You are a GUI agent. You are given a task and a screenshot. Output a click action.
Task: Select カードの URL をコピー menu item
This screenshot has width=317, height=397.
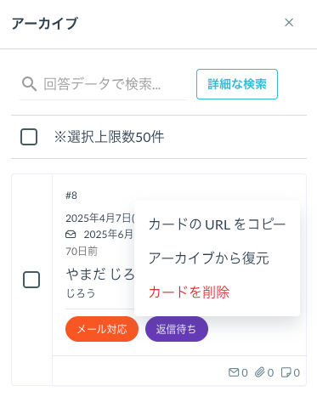click(x=217, y=224)
